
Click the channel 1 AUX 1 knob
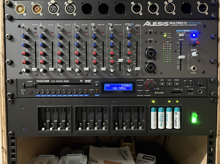click(26, 54)
